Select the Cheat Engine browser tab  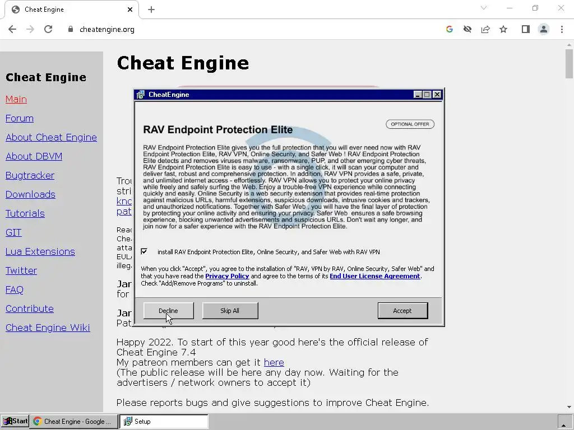[x=71, y=10]
